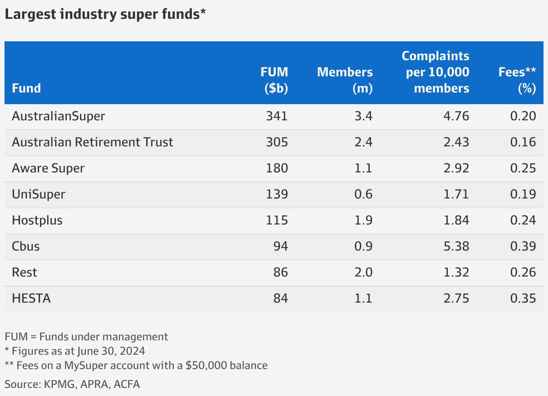This screenshot has width=548, height=396.
Task: Click the Rest fund name
Action: coord(24,273)
